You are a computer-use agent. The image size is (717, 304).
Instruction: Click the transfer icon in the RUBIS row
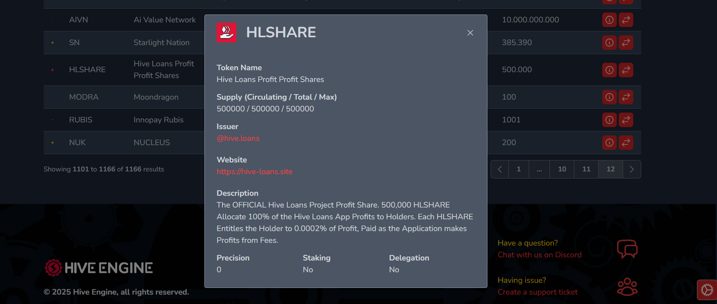point(626,120)
